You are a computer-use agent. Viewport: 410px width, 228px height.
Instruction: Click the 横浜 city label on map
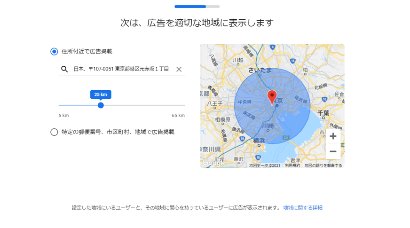click(259, 141)
